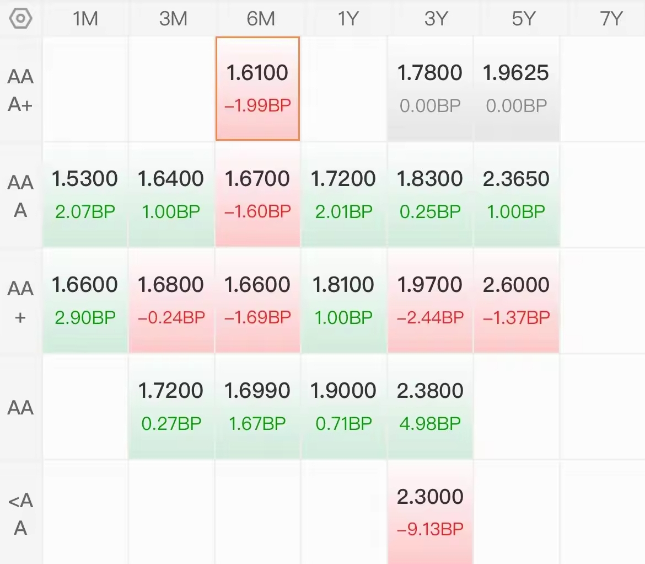Image resolution: width=645 pixels, height=564 pixels.
Task: Click AA 6M cell showing 1.6990
Action: pos(257,406)
